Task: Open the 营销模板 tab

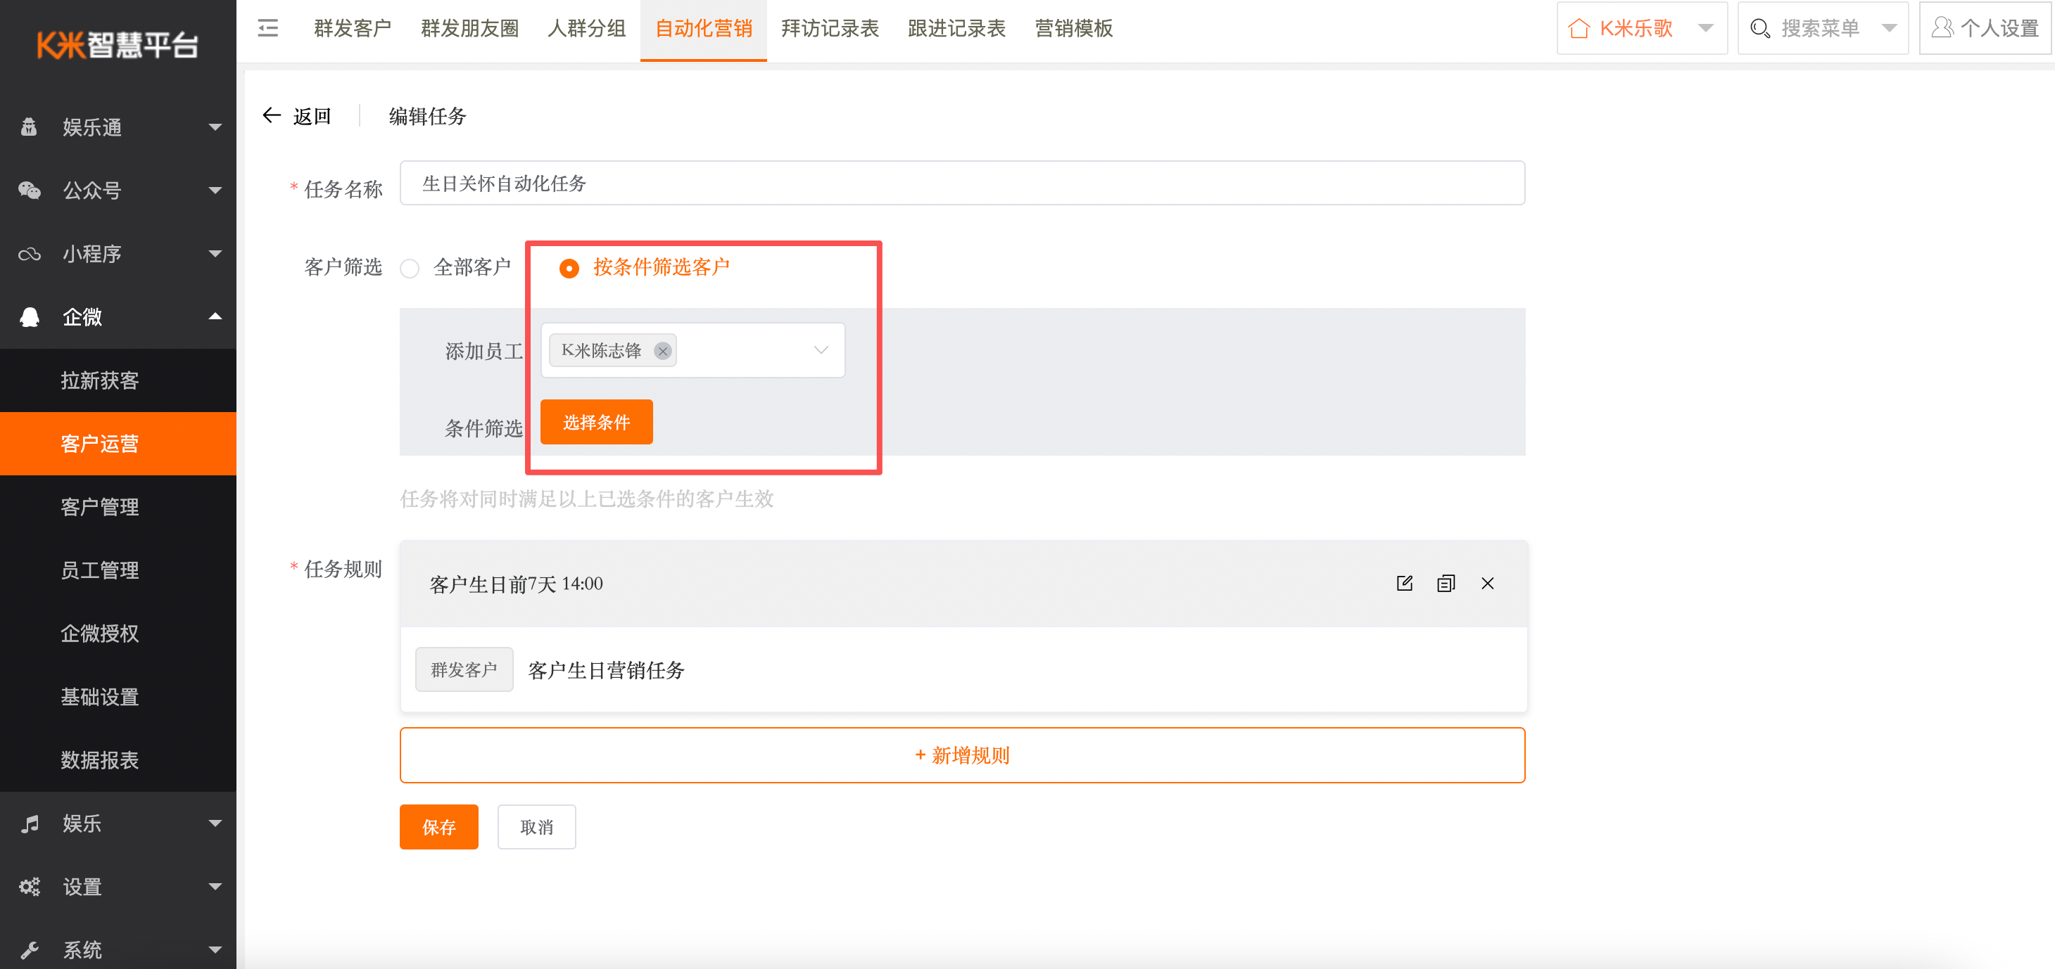Action: click(1073, 29)
